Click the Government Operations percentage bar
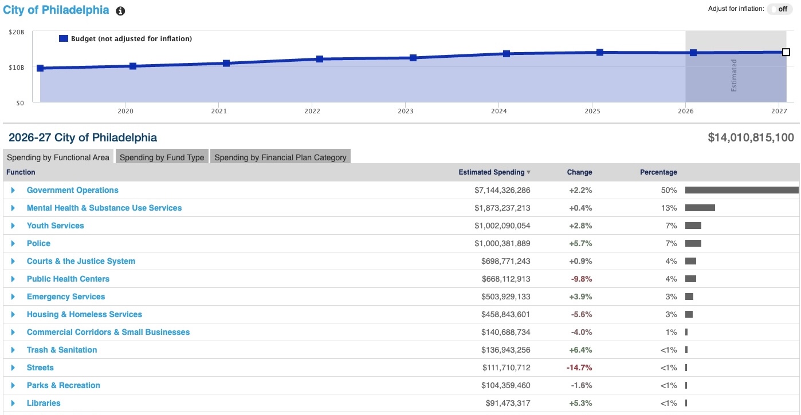Image resolution: width=801 pixels, height=415 pixels. click(x=742, y=190)
